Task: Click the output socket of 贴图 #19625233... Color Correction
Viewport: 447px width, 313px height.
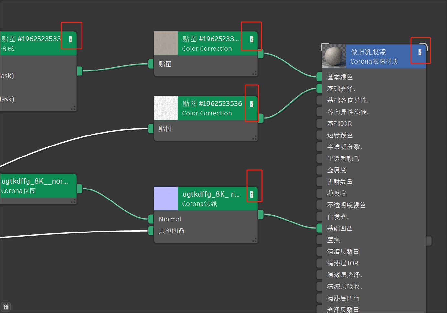Action: pyautogui.click(x=261, y=54)
